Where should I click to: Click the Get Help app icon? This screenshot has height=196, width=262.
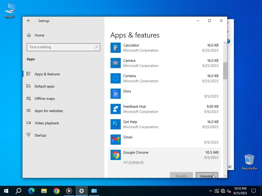[x=115, y=124]
